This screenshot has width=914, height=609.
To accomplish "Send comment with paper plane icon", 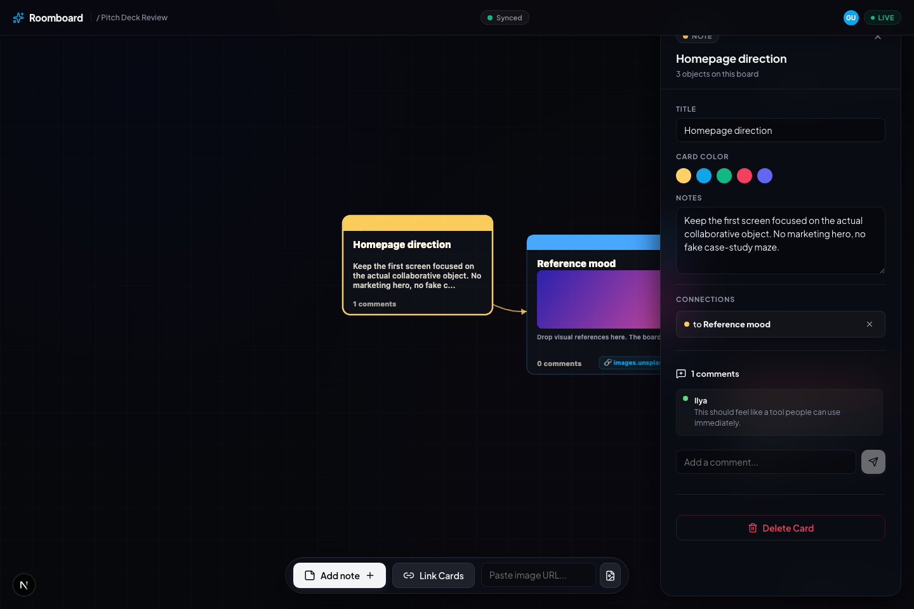I will [x=873, y=462].
